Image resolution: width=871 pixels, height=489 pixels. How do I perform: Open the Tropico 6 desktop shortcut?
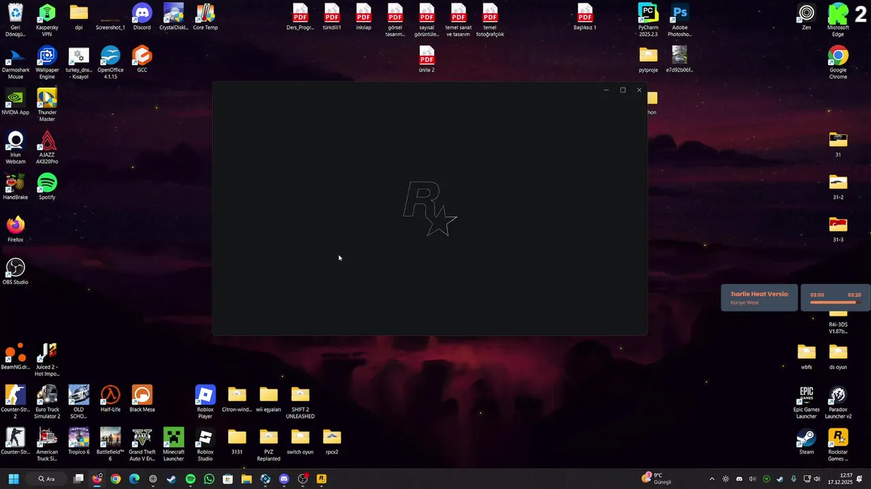78,441
